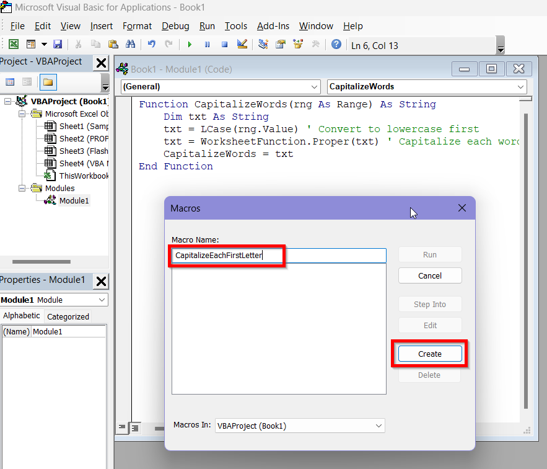
Task: Open the Edit menu
Action: 43,26
